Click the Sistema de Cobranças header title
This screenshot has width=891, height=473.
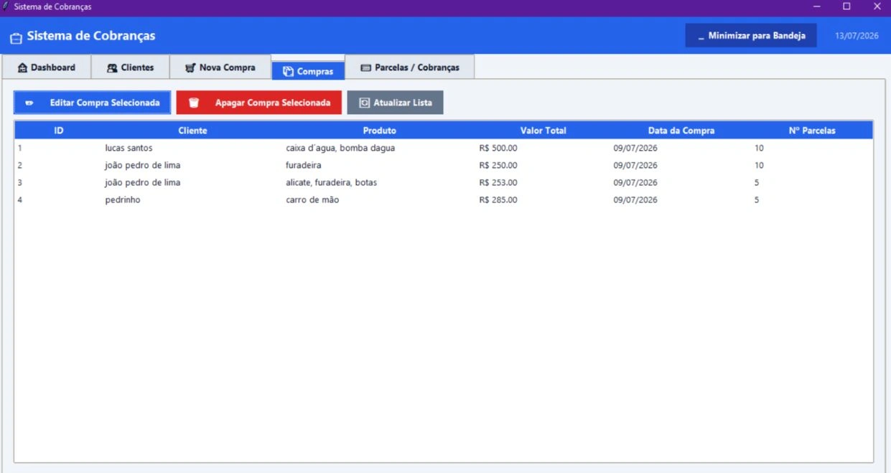point(91,36)
